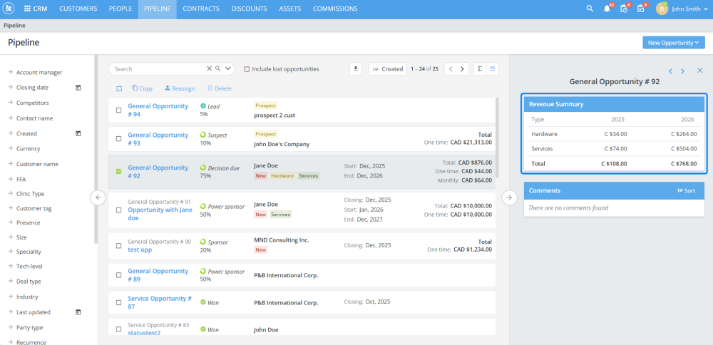Uncheck General Opportunity # 92 checkbox

(118, 171)
